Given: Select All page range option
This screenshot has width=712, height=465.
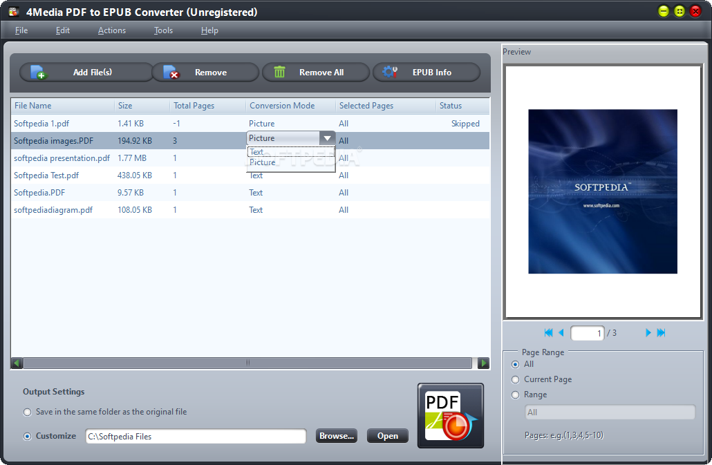Looking at the screenshot, I should tap(515, 364).
